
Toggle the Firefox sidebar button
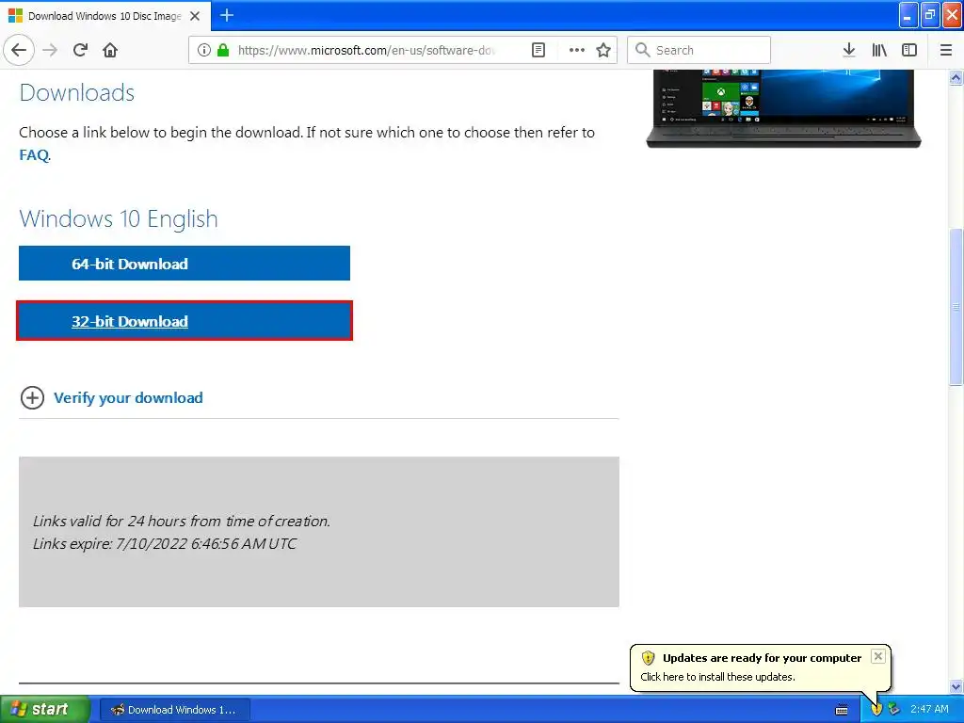coord(909,50)
